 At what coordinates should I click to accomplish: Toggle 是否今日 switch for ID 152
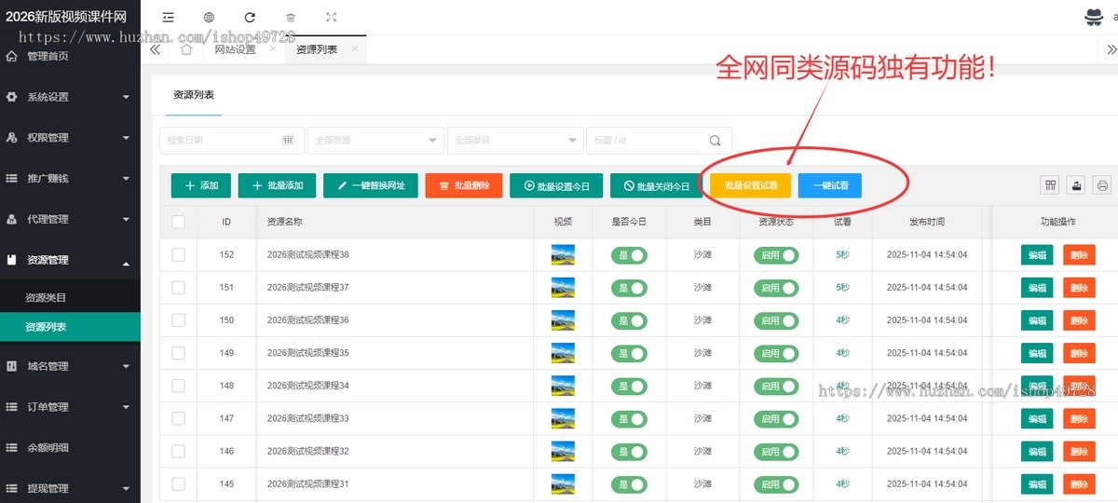point(629,255)
